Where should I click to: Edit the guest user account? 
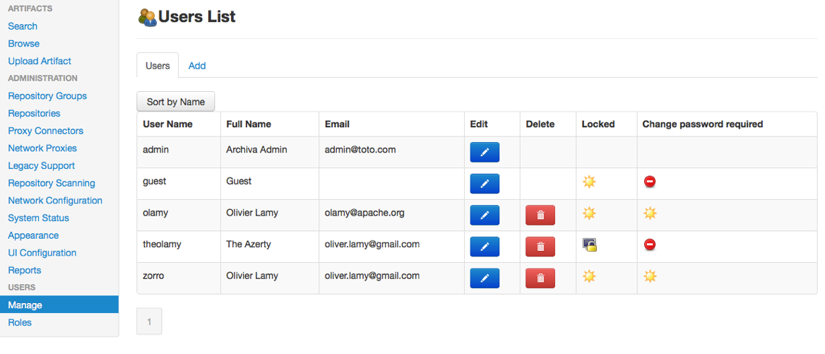point(485,184)
